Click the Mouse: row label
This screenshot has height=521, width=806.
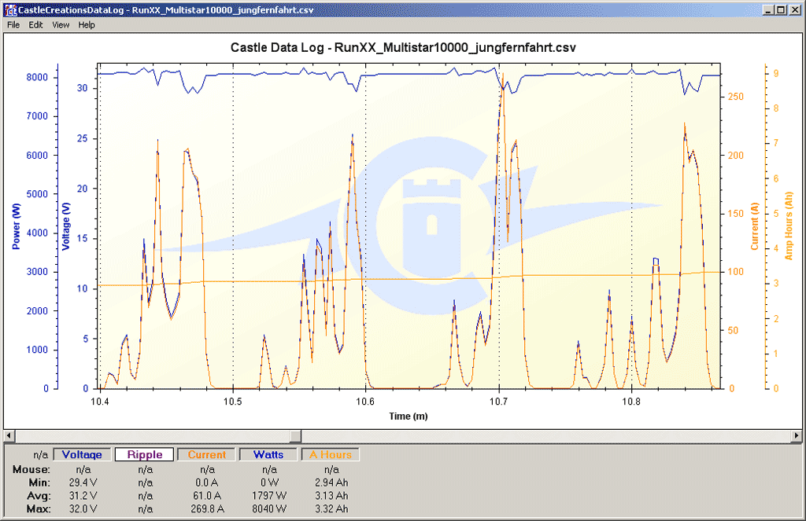(x=31, y=469)
